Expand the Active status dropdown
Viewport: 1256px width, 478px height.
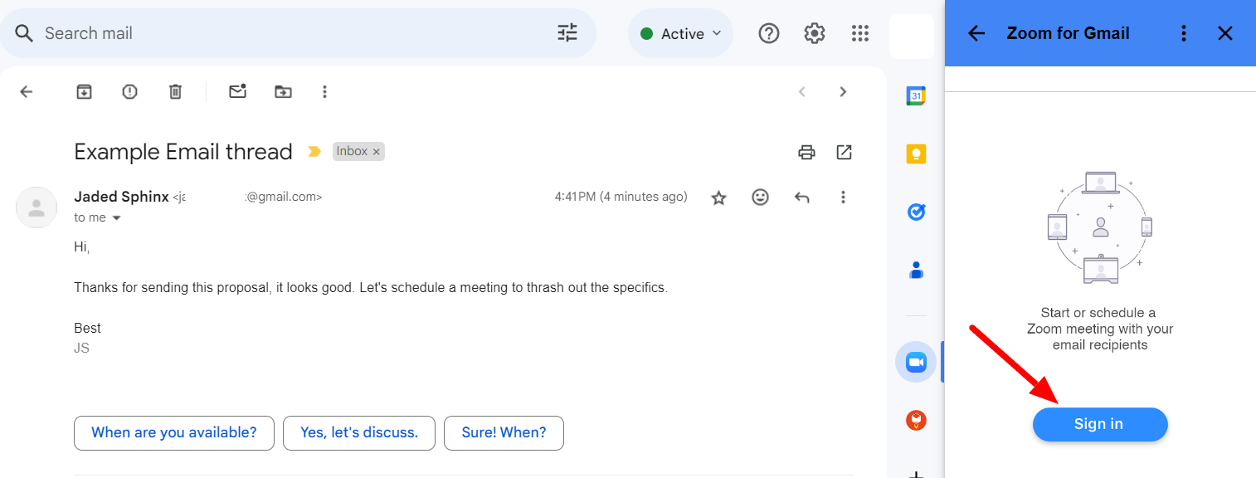point(680,34)
